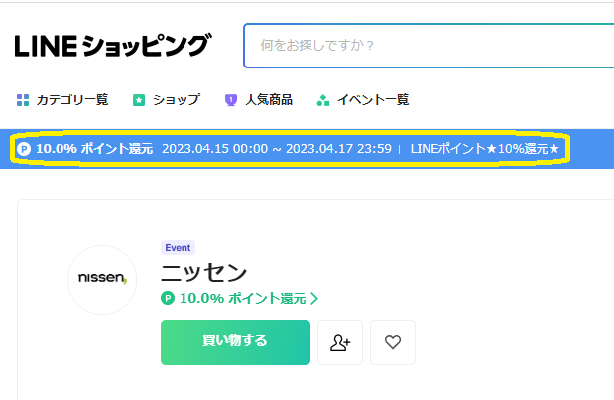Click the 買い物する button
The image size is (614, 400).
[x=235, y=342]
